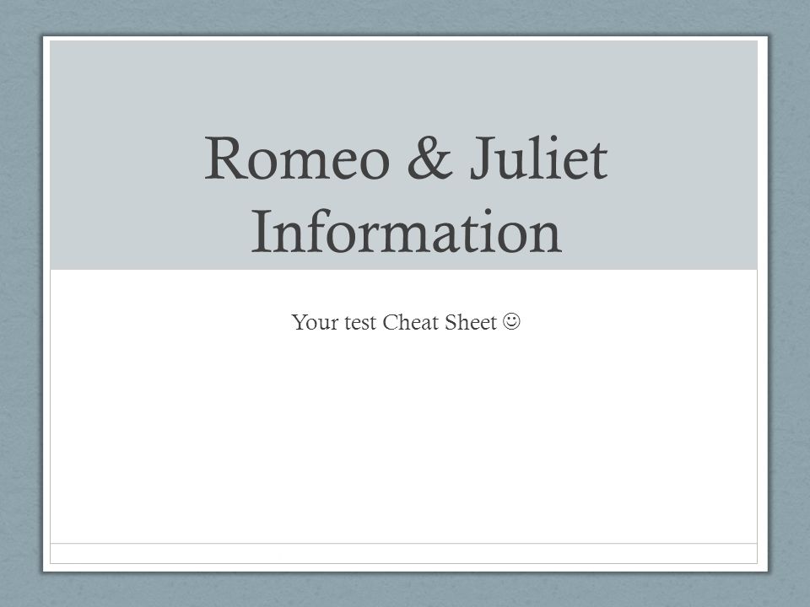810x607 pixels.
Task: Click the capital C of Cheat
Action: tap(391, 322)
